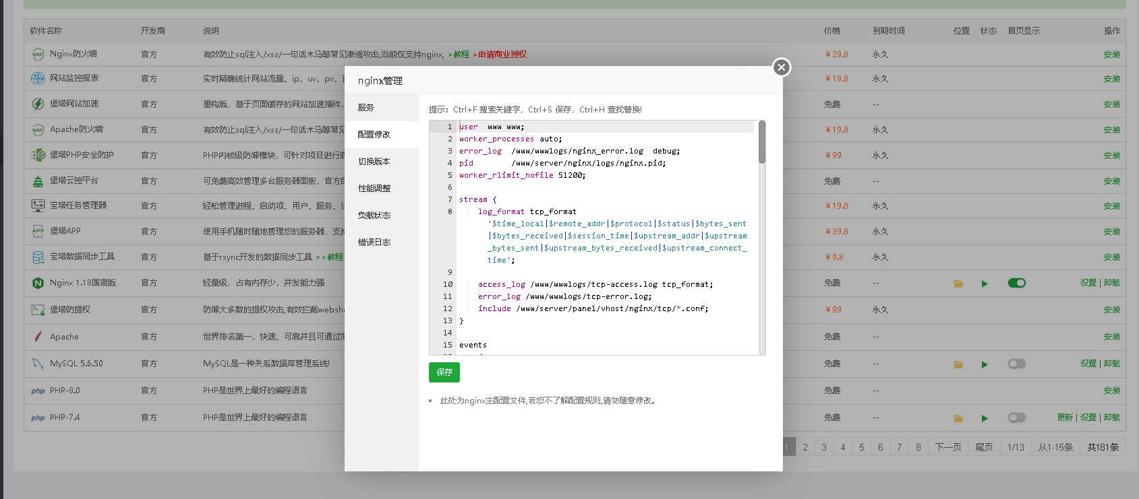Open the 服务 tab in nginx管理
The width and height of the screenshot is (1139, 499).
point(382,108)
